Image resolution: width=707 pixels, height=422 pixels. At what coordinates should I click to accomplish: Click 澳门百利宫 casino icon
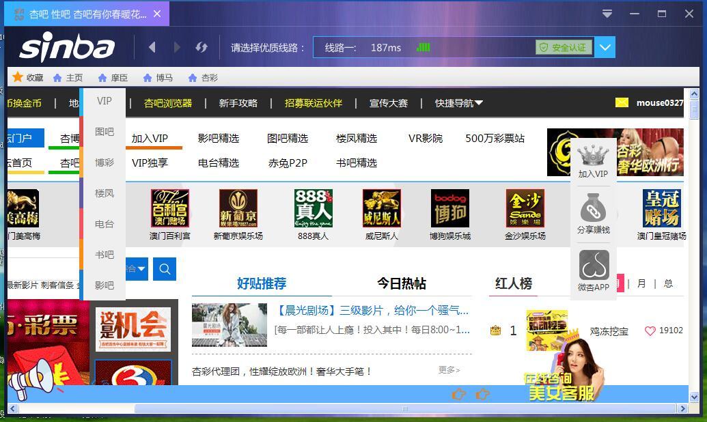(170, 208)
